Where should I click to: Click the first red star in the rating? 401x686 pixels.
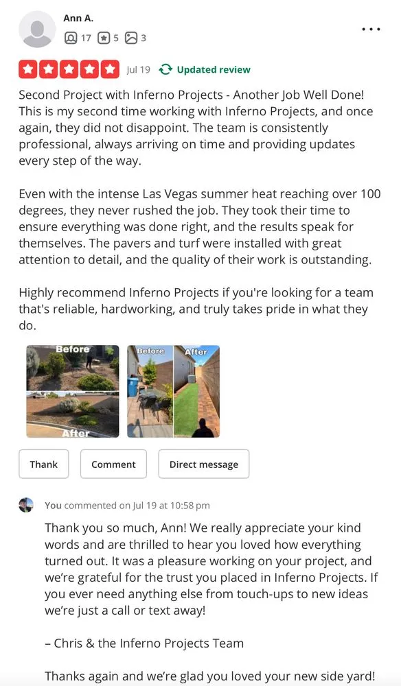click(27, 69)
